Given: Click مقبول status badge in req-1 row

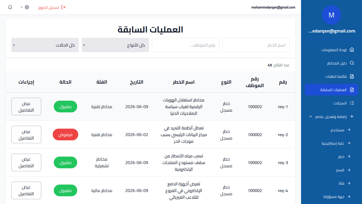Looking at the screenshot, I should click(65, 107).
